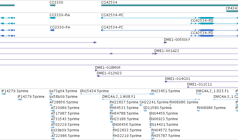
Task: Click the AT03229.5prime EST glyph
Action: [53, 127]
